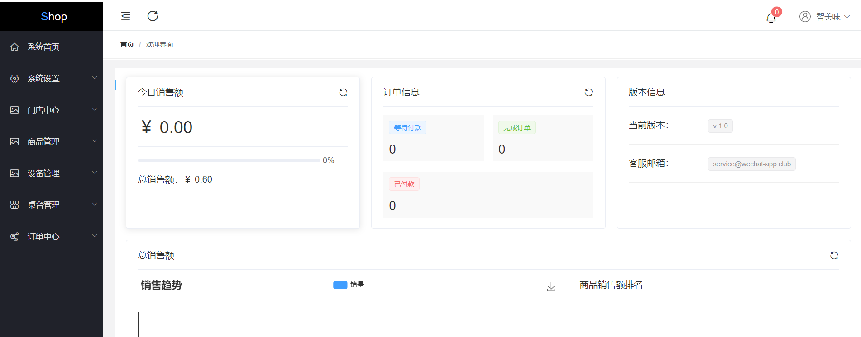Click the user avatar icon
Screen dimensions: 861x337
tap(805, 17)
